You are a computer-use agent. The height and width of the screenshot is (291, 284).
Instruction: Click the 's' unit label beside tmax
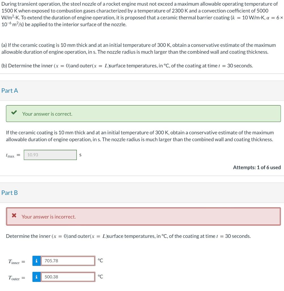click(x=80, y=155)
